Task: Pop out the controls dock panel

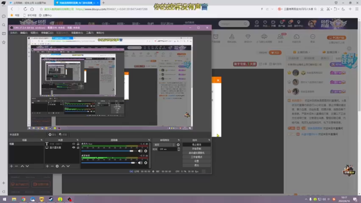Action: point(209,140)
